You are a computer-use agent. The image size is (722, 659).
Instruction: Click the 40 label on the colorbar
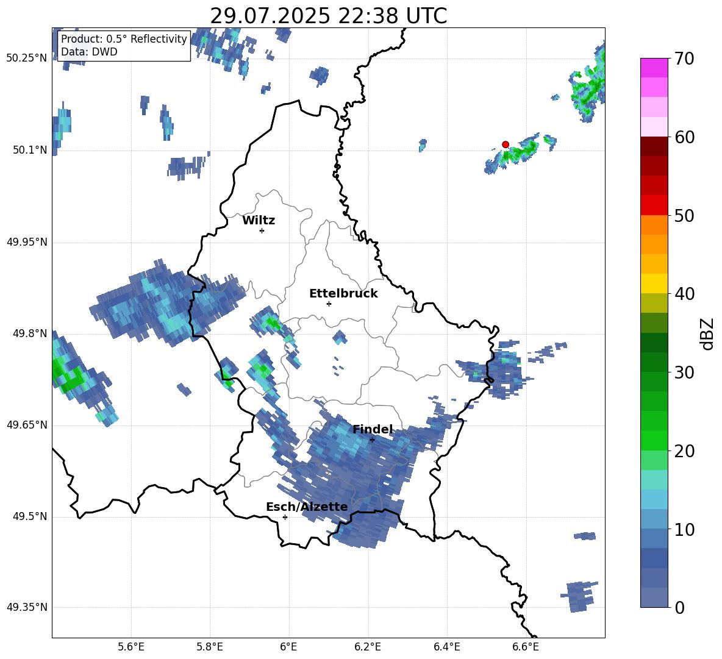[x=684, y=294]
